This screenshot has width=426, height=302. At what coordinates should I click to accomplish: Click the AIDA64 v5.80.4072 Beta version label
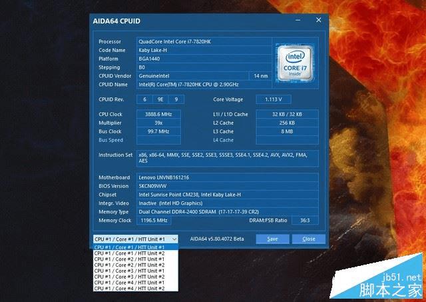(x=217, y=239)
